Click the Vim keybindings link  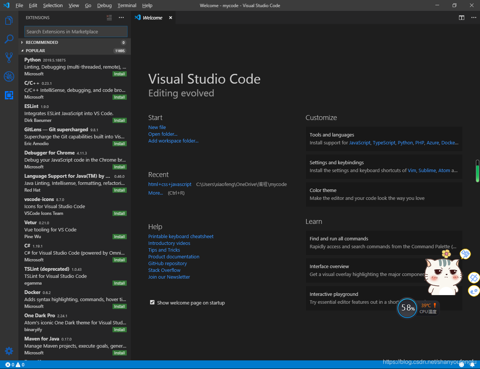[x=412, y=170]
